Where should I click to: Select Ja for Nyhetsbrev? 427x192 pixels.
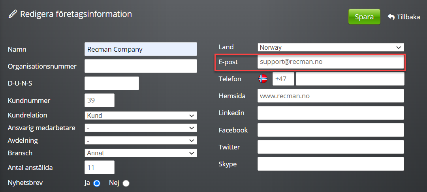pos(97,183)
